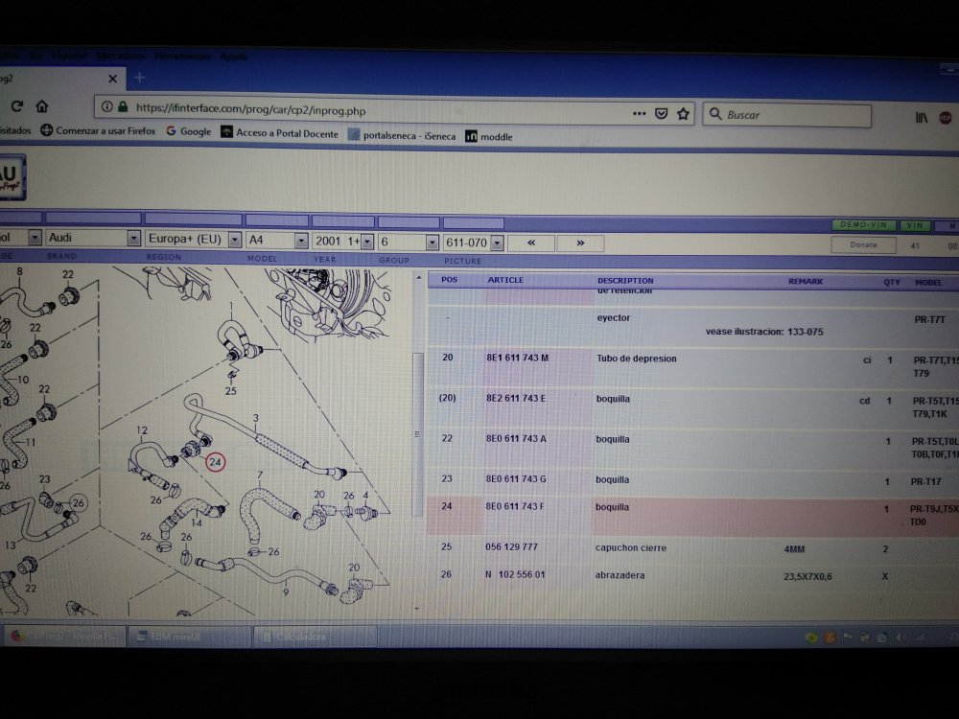959x719 pixels.
Task: Select highlighted article 8E0 611 743 F
Action: click(514, 506)
